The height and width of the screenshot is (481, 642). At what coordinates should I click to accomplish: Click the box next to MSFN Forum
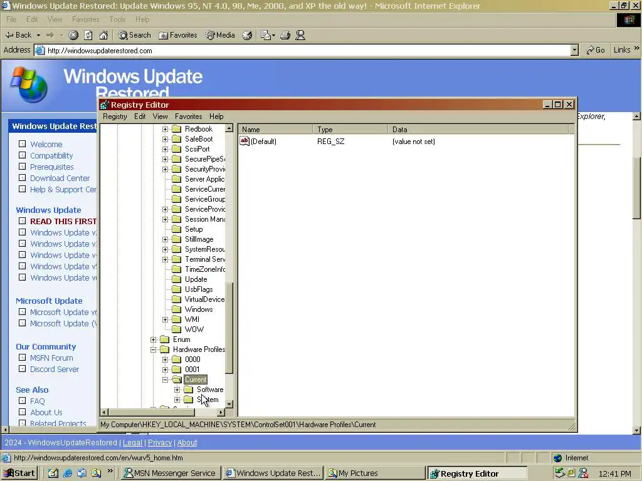(22, 358)
